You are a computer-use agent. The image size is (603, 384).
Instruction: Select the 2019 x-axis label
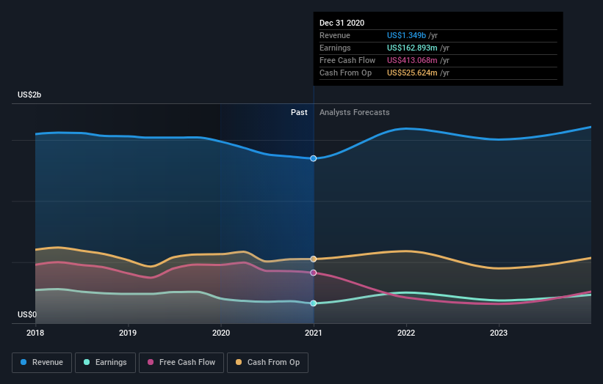[x=128, y=333]
